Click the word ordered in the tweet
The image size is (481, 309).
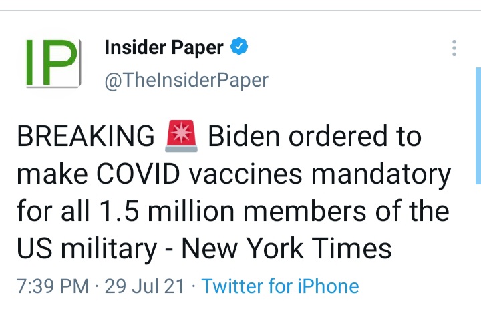340,137
